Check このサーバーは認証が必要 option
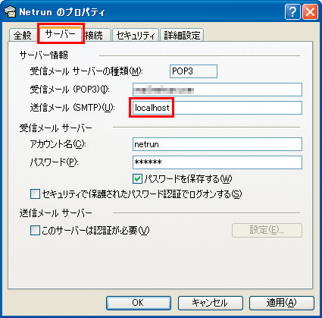The image size is (322, 318). click(x=35, y=230)
